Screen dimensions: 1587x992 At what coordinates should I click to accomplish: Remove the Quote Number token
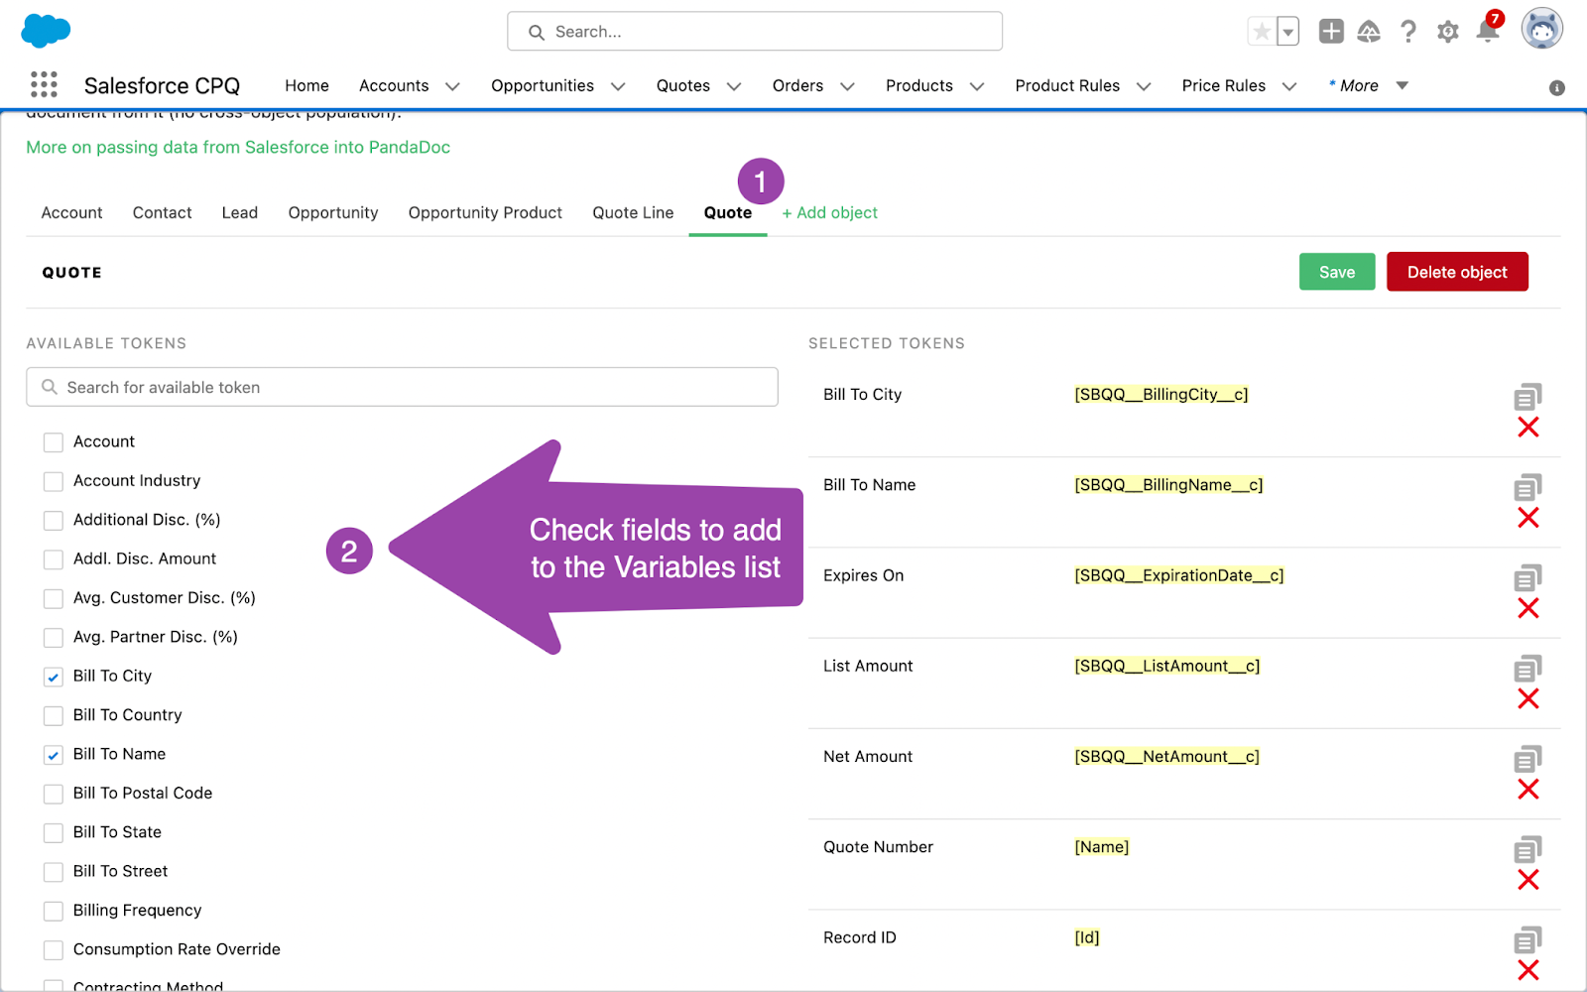point(1528,880)
